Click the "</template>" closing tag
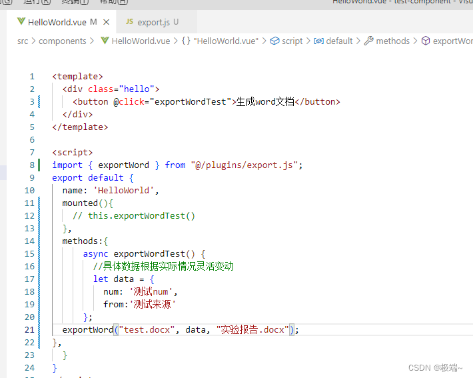Viewport: 473px width, 378px height. [80, 127]
